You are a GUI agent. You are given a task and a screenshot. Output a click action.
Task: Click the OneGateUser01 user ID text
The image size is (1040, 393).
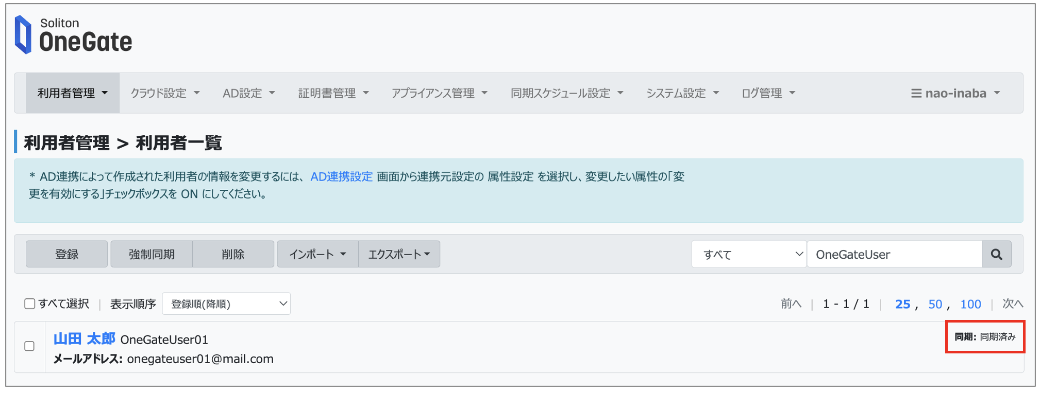164,340
